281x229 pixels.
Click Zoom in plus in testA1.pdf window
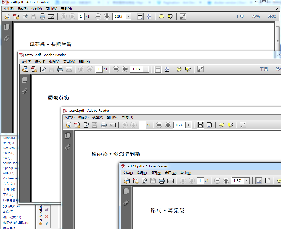[125, 69]
